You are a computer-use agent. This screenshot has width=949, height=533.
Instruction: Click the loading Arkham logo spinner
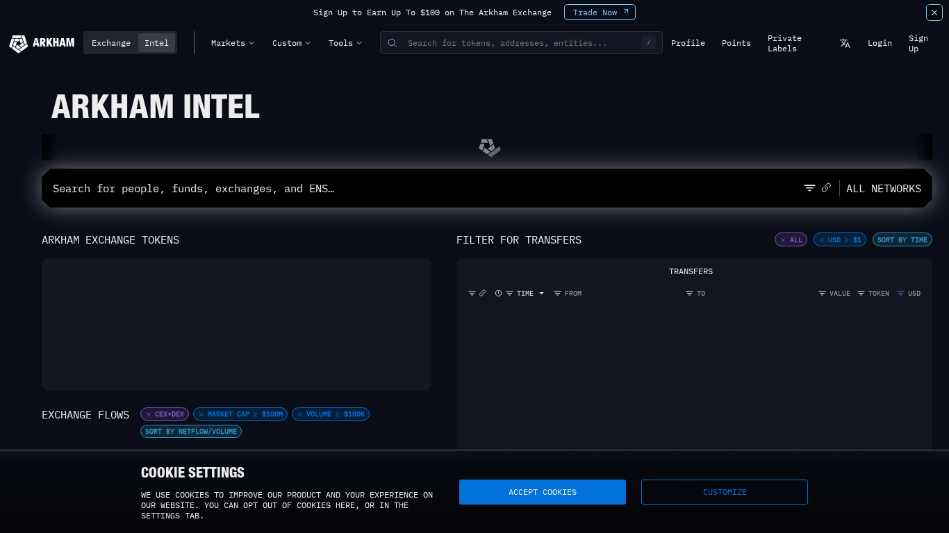(489, 147)
